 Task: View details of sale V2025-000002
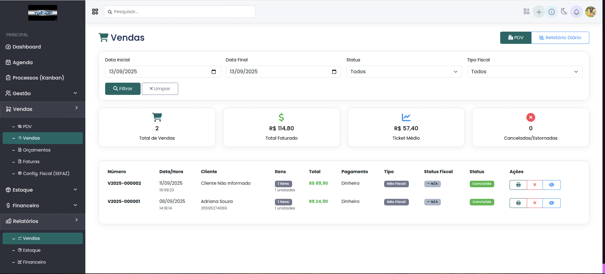pos(551,185)
